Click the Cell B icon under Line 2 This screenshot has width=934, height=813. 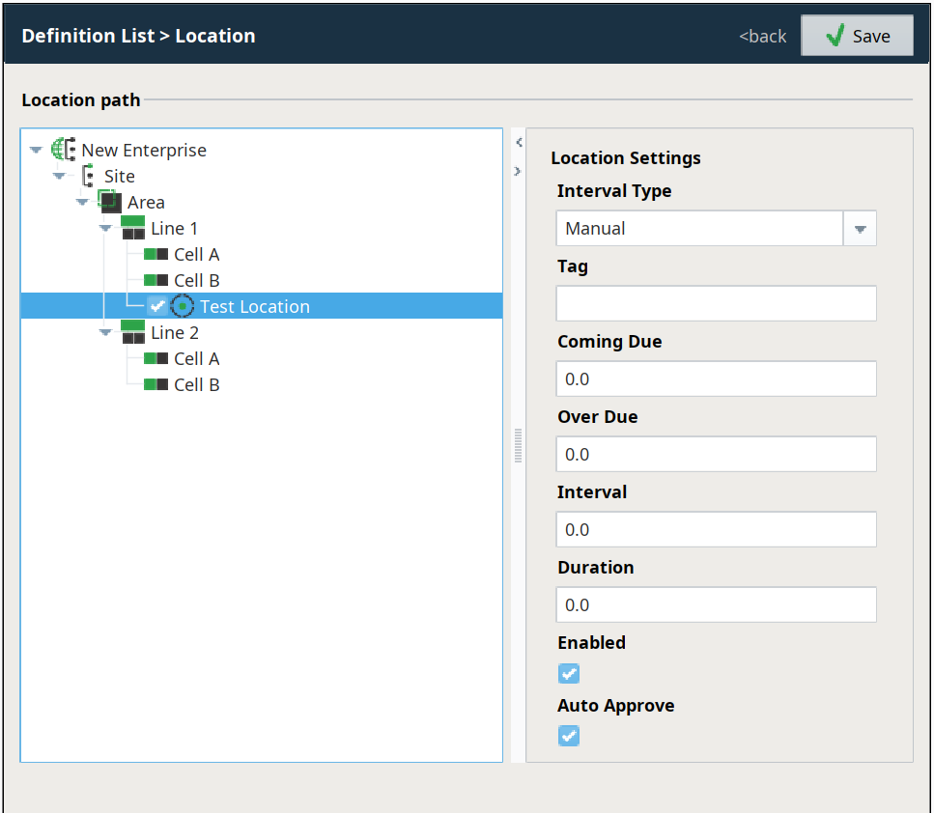click(x=156, y=384)
